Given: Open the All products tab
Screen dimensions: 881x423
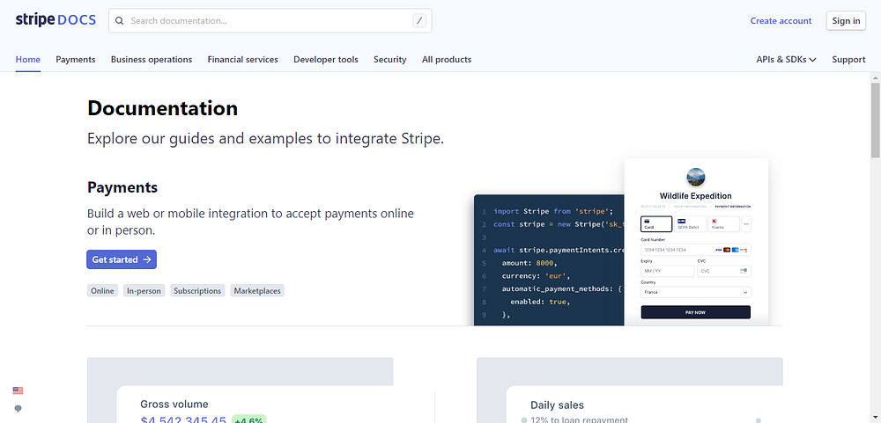Looking at the screenshot, I should (447, 60).
